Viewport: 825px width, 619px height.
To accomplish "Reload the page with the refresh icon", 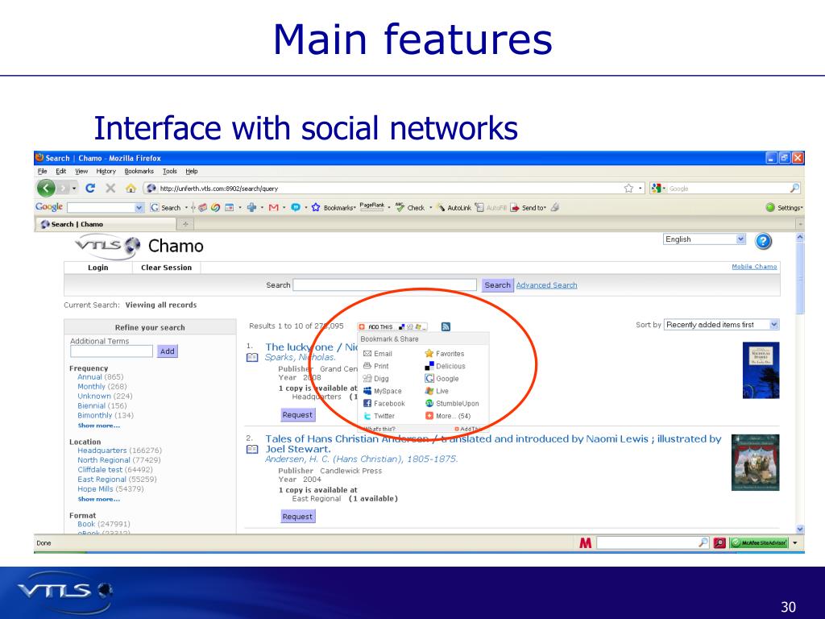I will pos(90,188).
